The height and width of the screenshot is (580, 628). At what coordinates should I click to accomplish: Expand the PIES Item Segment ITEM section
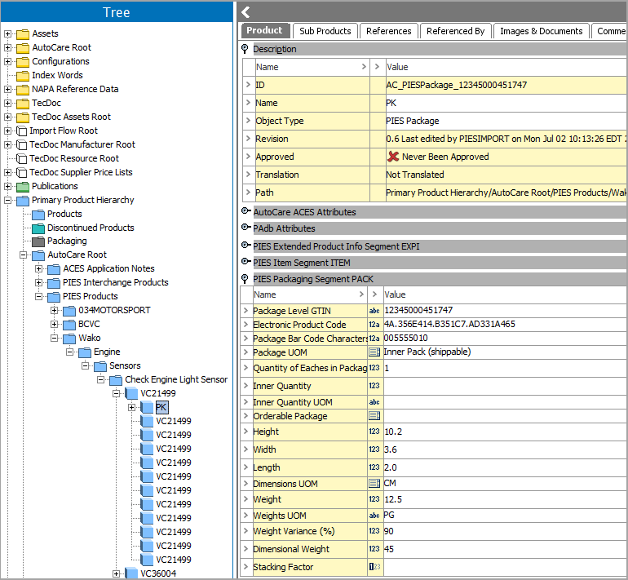pos(245,263)
